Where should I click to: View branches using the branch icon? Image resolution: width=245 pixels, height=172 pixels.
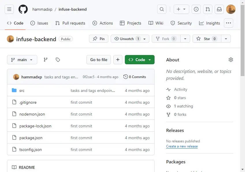click(x=46, y=60)
